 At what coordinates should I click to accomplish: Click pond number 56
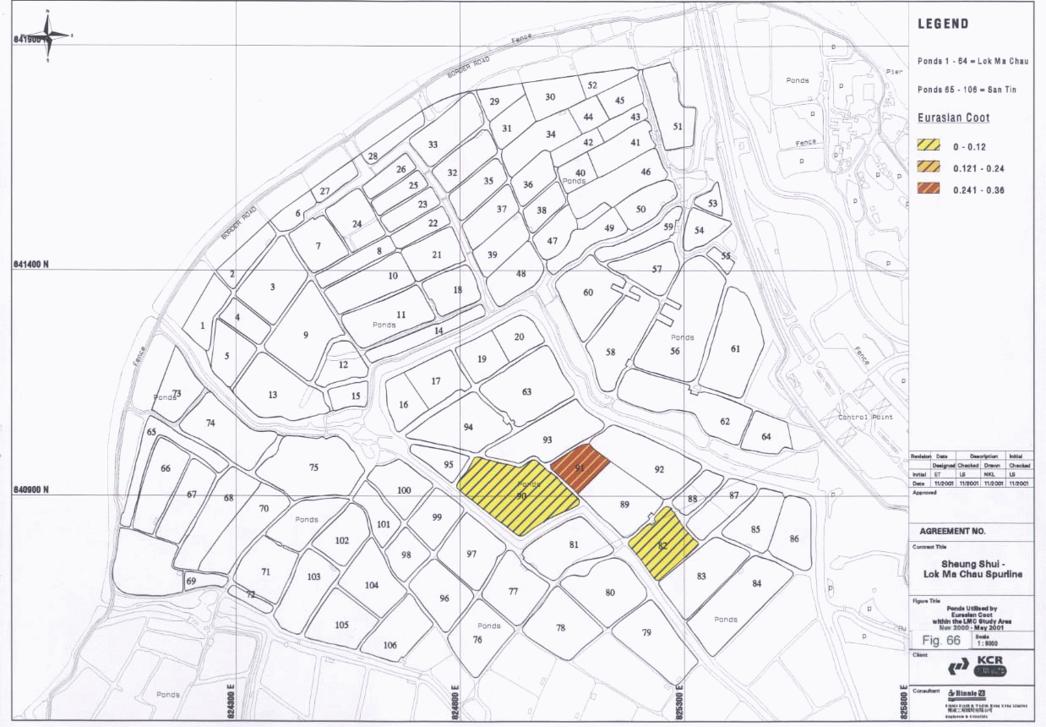coord(674,351)
